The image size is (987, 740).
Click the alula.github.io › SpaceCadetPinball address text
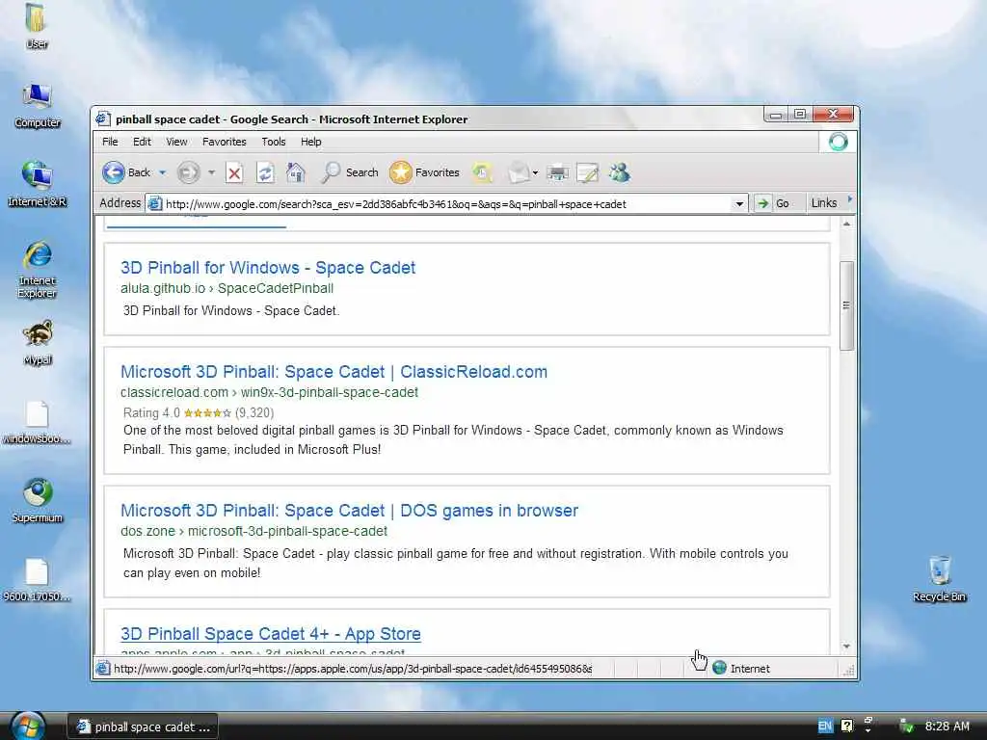coord(227,288)
